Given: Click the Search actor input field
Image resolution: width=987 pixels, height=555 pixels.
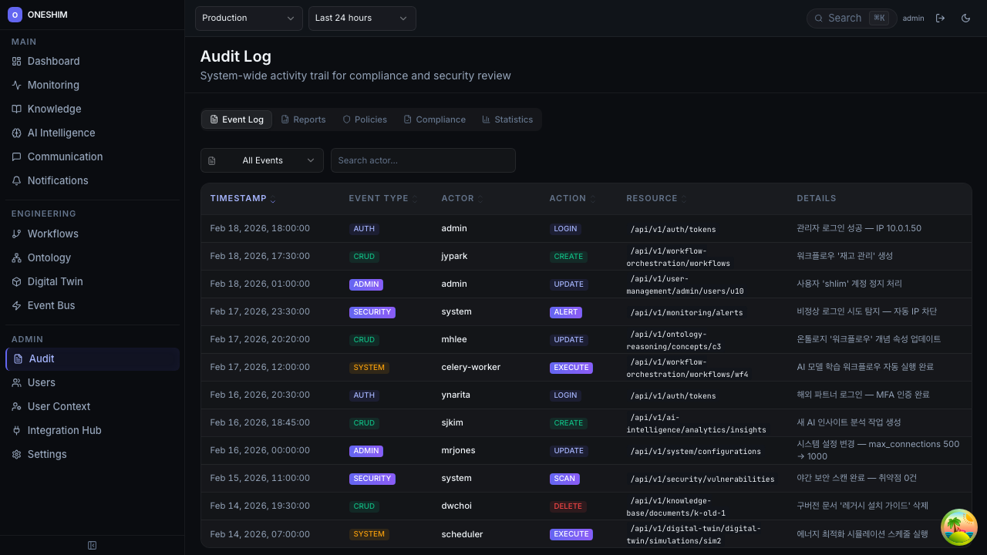Looking at the screenshot, I should (x=423, y=160).
